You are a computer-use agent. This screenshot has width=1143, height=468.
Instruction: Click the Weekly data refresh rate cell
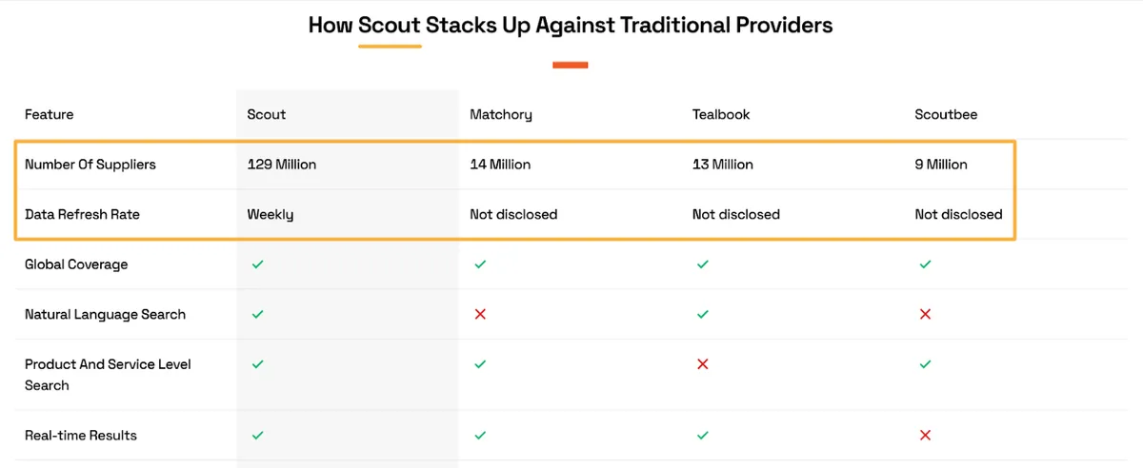click(271, 214)
